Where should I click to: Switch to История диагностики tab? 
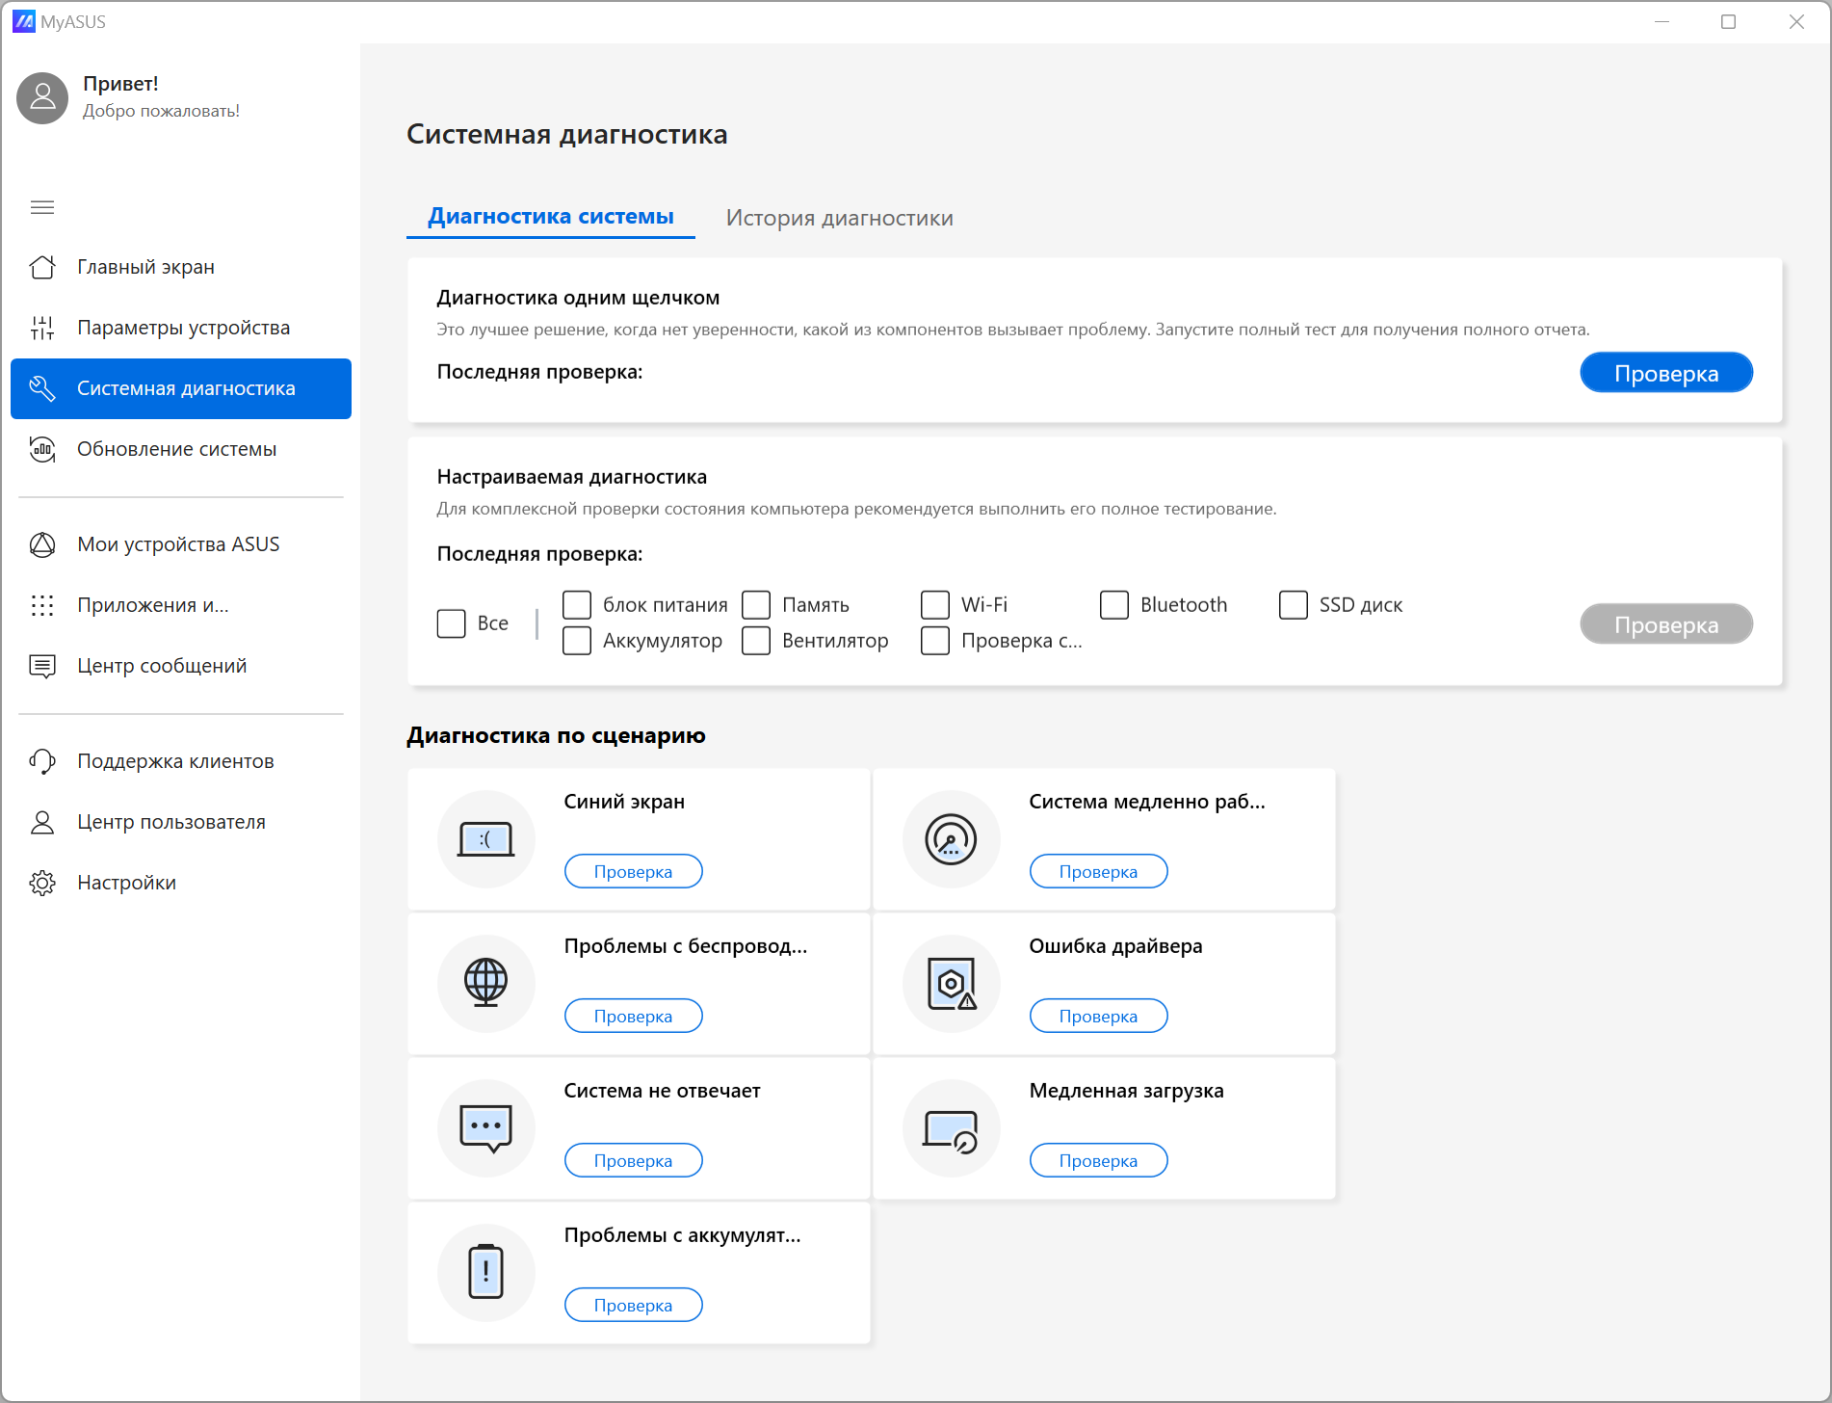[839, 218]
